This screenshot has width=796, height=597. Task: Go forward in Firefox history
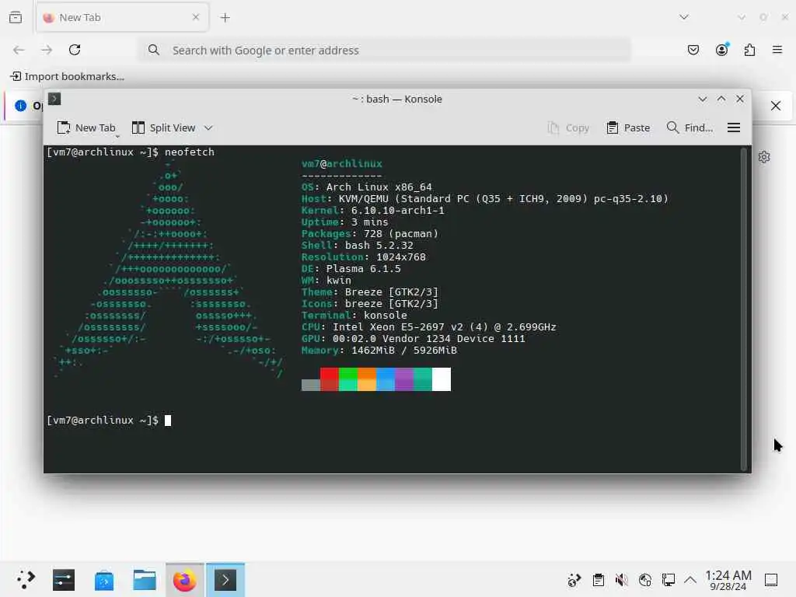pos(47,50)
